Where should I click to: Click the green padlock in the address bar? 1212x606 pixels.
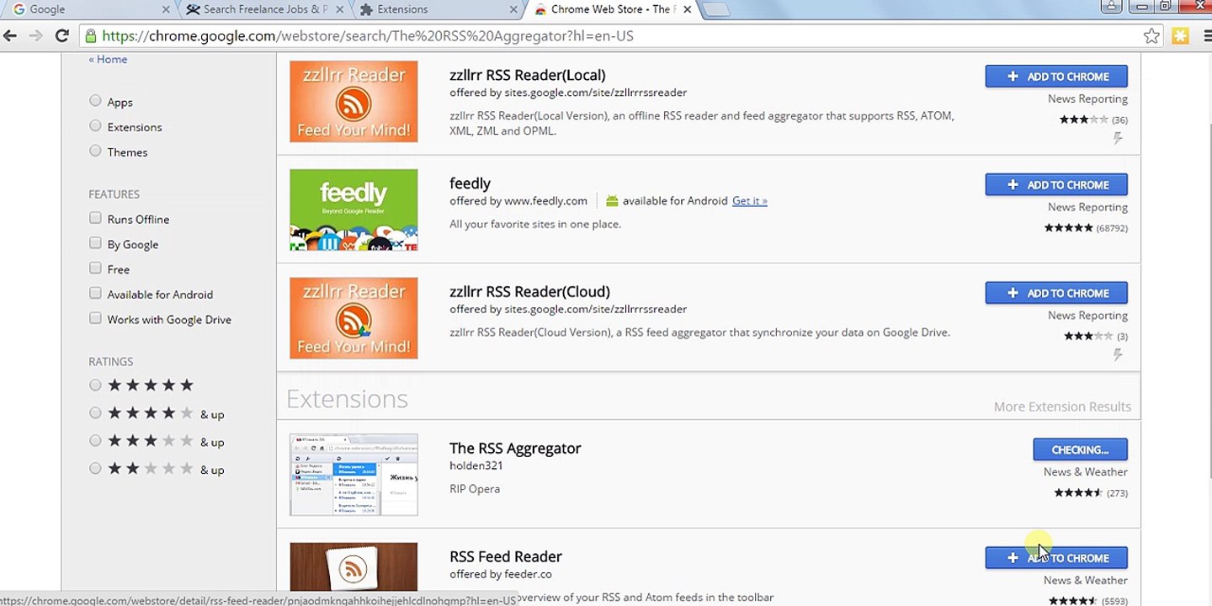[91, 36]
